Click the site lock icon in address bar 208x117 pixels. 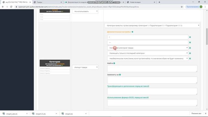point(16,7)
